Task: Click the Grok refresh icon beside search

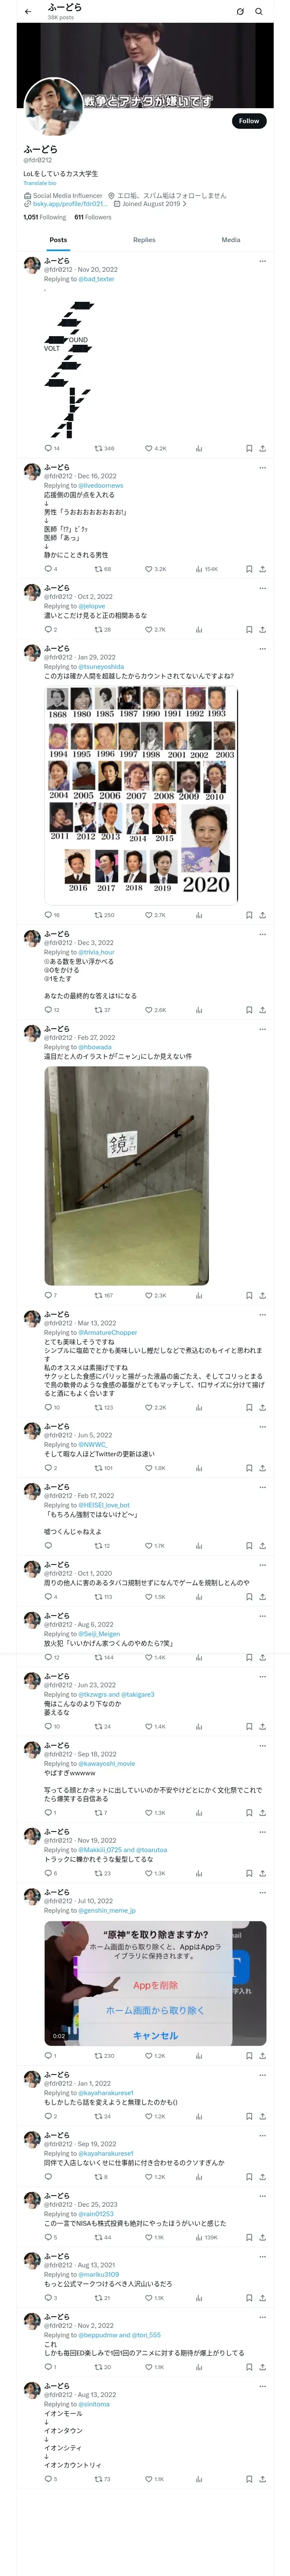Action: coord(240,12)
